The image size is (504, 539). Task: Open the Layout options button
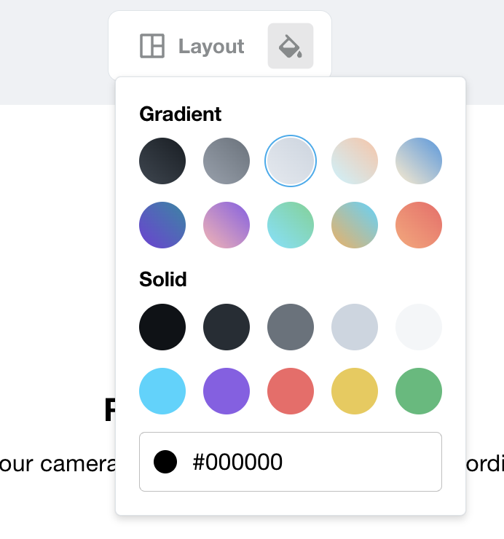[x=192, y=46]
